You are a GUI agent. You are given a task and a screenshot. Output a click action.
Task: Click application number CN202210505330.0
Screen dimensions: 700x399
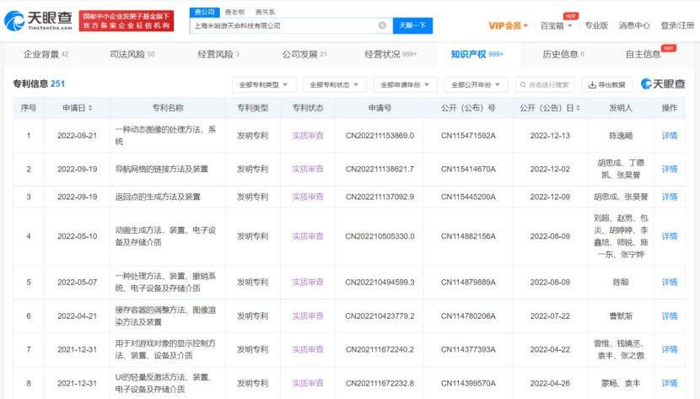tap(380, 236)
